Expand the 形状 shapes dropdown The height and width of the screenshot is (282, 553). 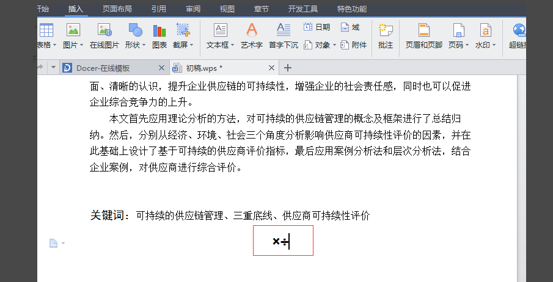point(143,45)
